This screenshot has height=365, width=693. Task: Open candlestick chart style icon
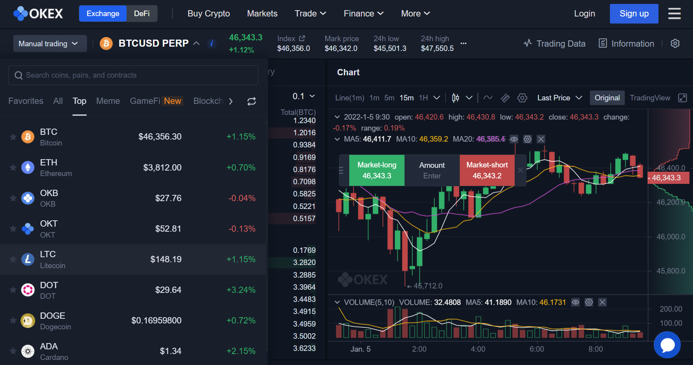click(455, 98)
